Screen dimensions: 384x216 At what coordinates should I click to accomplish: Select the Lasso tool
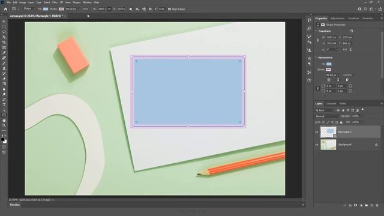click(4, 32)
